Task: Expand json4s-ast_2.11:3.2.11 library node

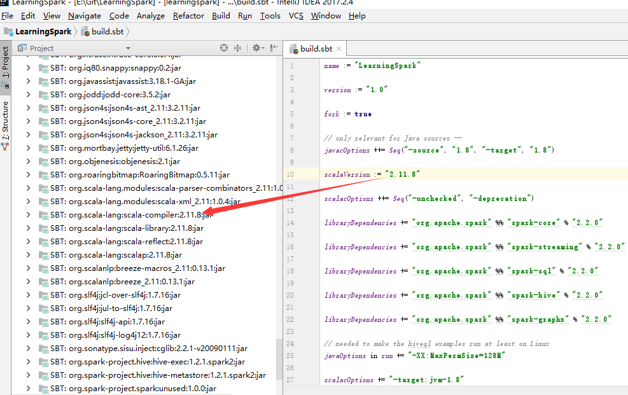Action: [x=28, y=107]
